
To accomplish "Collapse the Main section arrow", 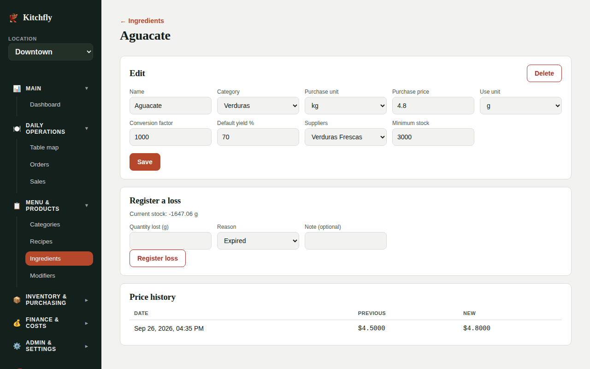I will click(x=87, y=88).
